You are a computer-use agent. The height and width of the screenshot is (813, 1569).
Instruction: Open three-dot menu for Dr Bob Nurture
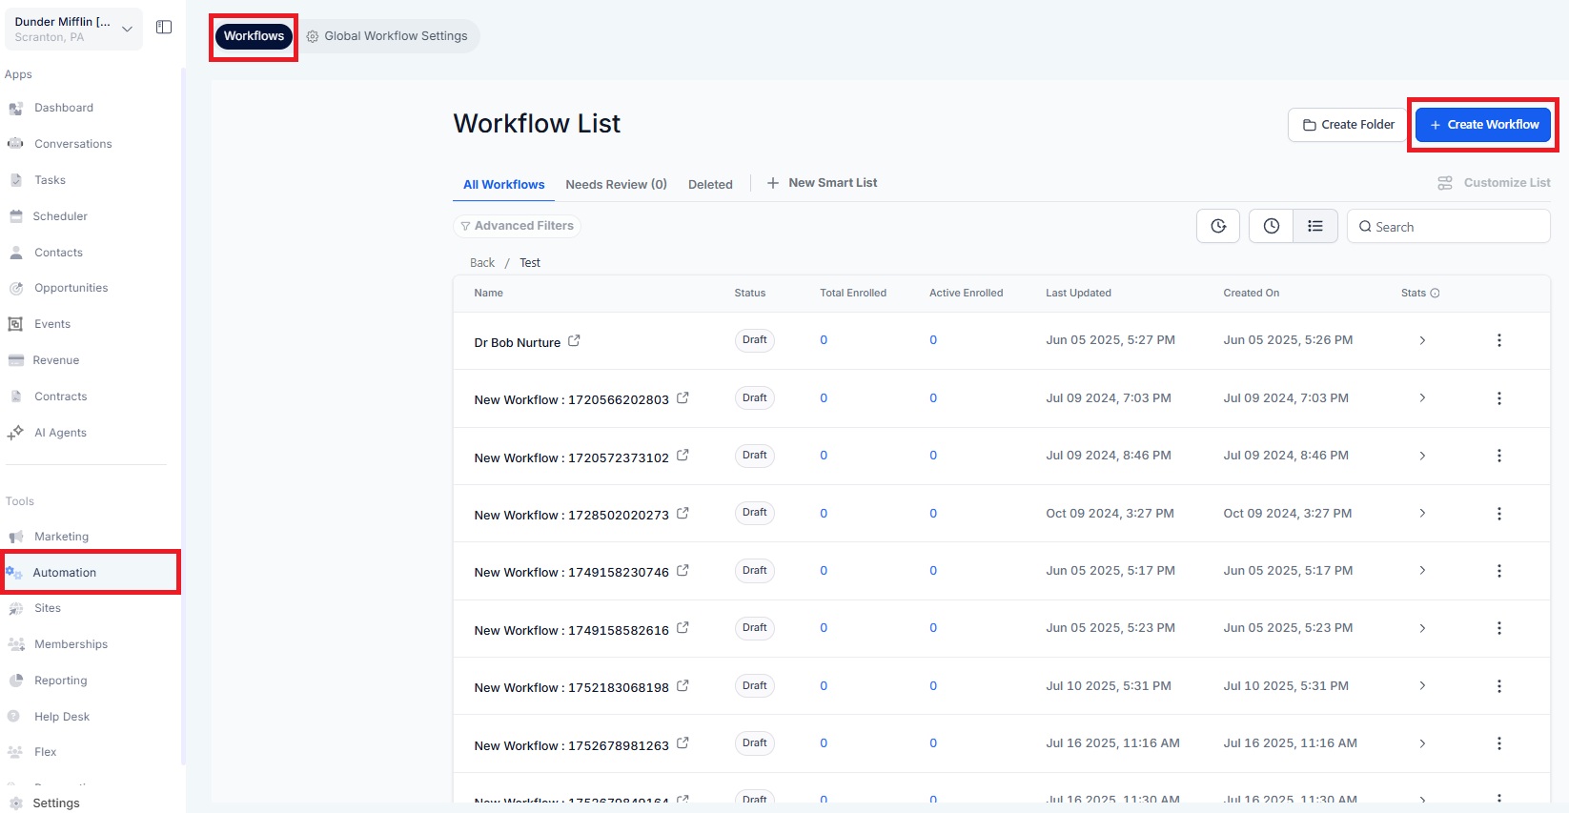[x=1498, y=340]
